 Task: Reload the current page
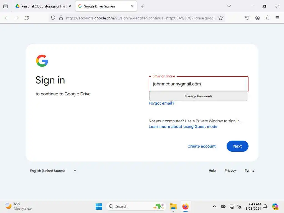[x=27, y=18]
